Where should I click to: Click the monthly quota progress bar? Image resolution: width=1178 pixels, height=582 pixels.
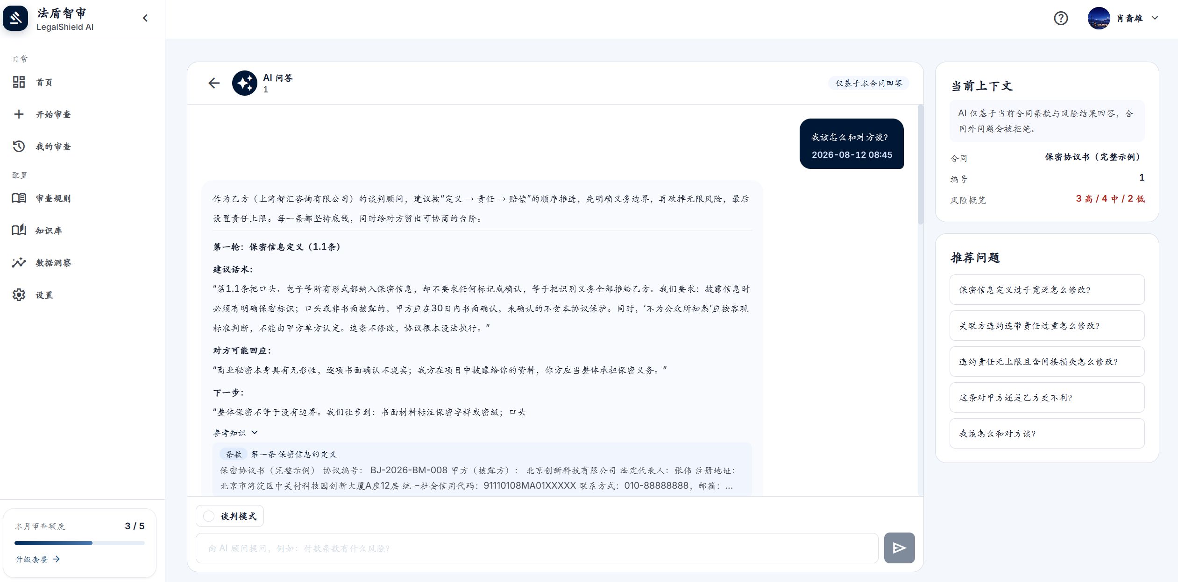pyautogui.click(x=79, y=543)
